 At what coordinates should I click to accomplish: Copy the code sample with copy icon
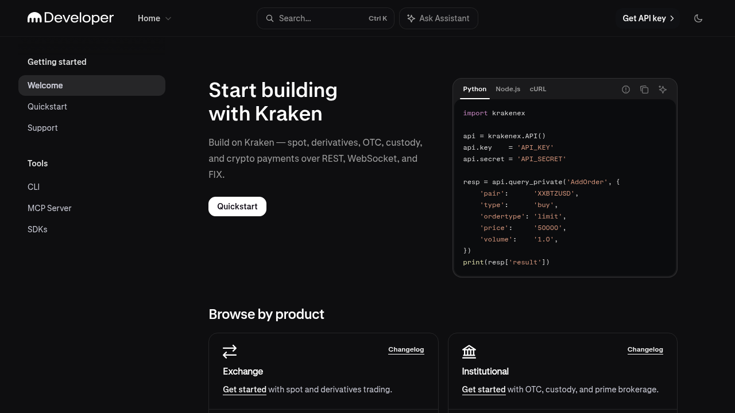click(644, 89)
